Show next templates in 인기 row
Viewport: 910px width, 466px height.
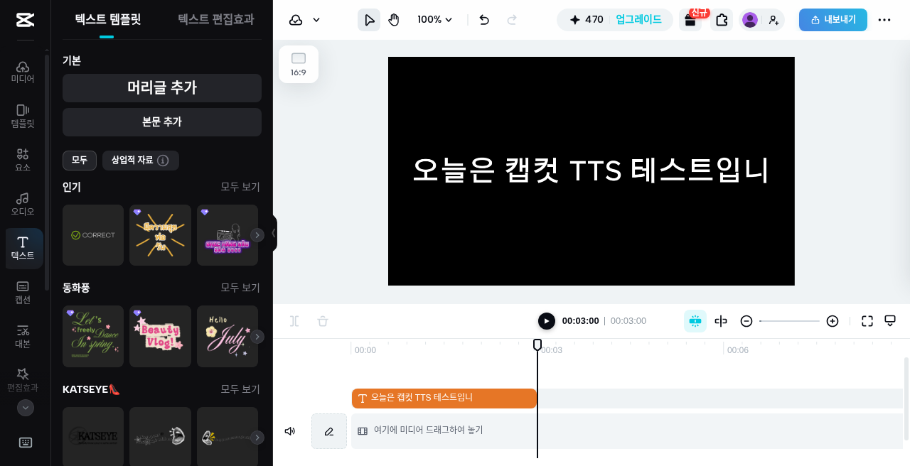[x=257, y=235]
